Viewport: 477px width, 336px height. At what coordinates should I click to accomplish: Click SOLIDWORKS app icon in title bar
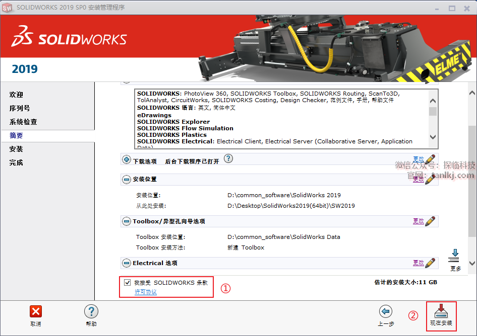[7, 8]
